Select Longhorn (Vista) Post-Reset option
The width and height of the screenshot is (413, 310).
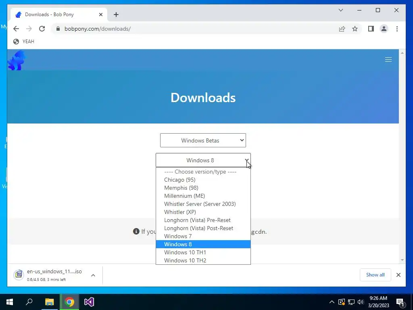coord(203,228)
